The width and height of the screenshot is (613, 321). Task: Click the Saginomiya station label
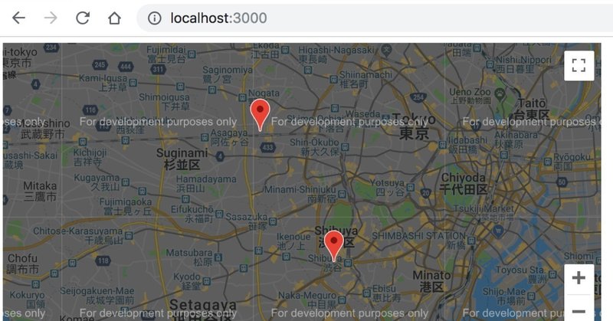click(228, 74)
